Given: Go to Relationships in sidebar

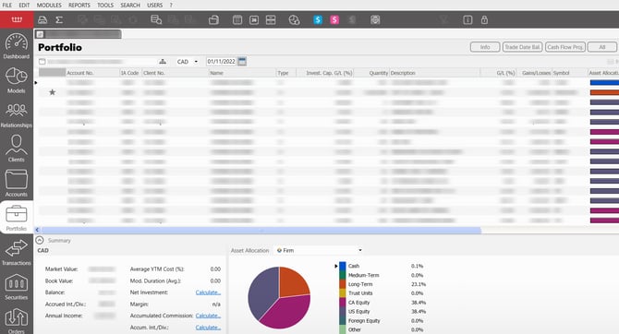Looking at the screenshot, I should pyautogui.click(x=17, y=114).
